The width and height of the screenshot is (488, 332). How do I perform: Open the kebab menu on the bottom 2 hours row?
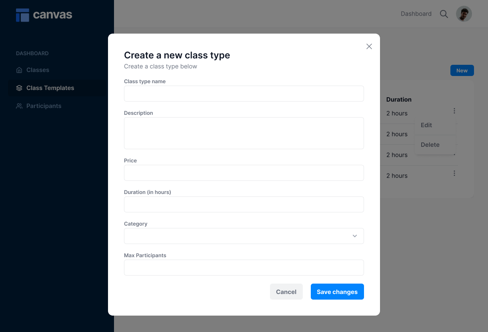coord(454,173)
